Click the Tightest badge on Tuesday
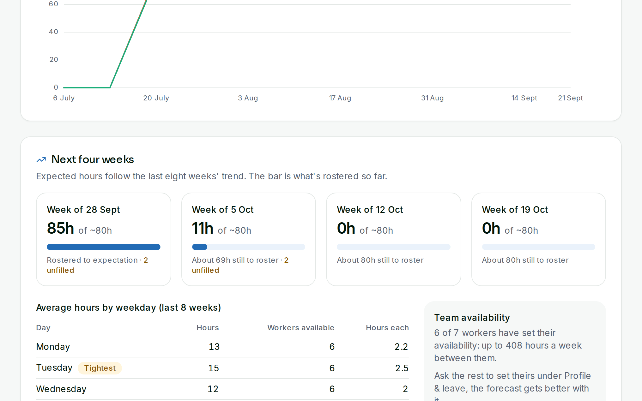This screenshot has width=642, height=401. coord(100,368)
